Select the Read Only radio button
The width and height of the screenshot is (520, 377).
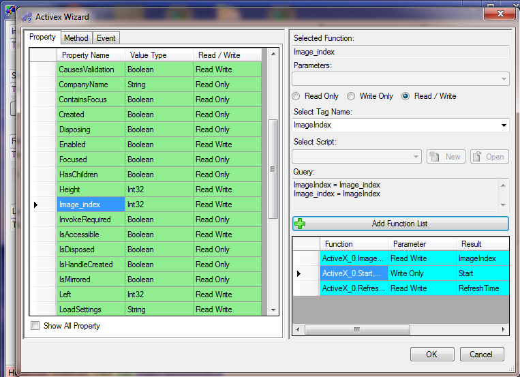[296, 96]
